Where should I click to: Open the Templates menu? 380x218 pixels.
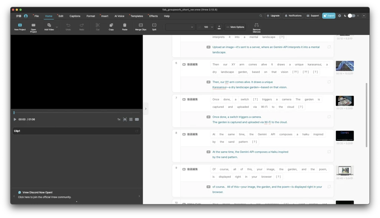coord(137,16)
